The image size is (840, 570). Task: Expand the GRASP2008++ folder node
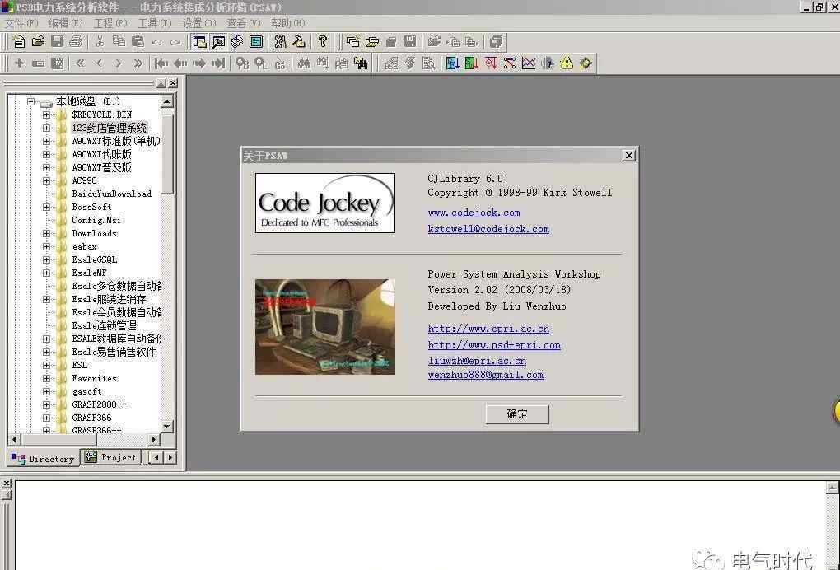pos(47,404)
